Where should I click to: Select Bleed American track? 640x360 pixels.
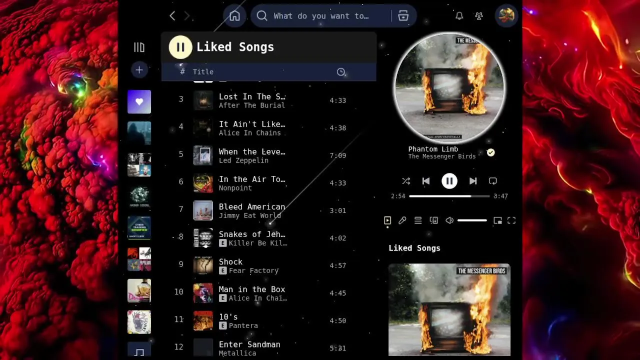(x=252, y=206)
